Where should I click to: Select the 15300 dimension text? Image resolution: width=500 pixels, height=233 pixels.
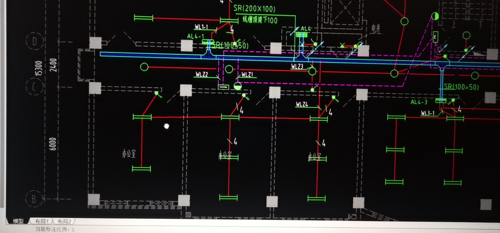coord(38,69)
